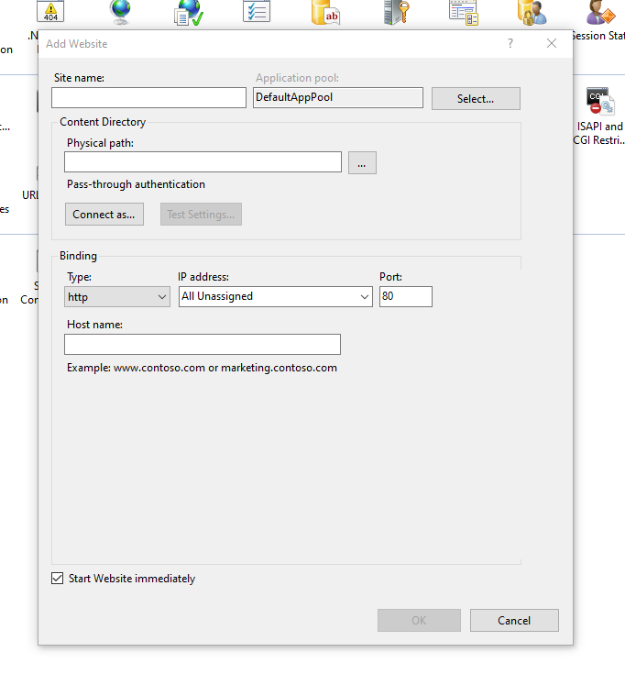Open the IP address combo box

[x=276, y=297]
